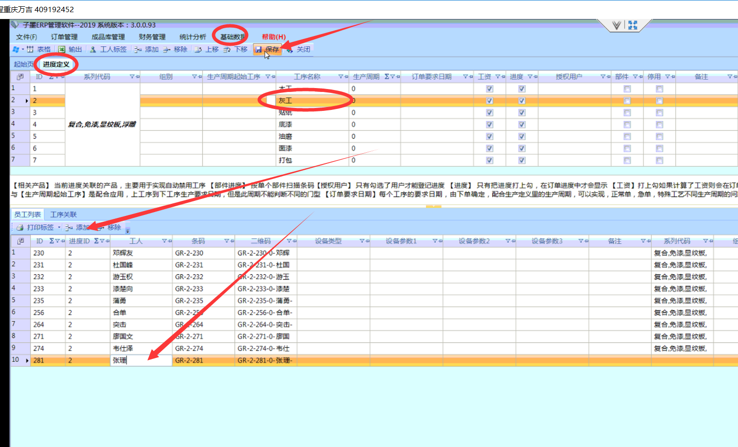
Task: Click the 保存 (Save) toolbar icon
Action: [x=259, y=50]
